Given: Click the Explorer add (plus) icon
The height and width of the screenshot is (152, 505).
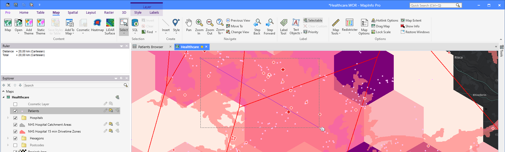Looking at the screenshot, I should [x=4, y=85].
